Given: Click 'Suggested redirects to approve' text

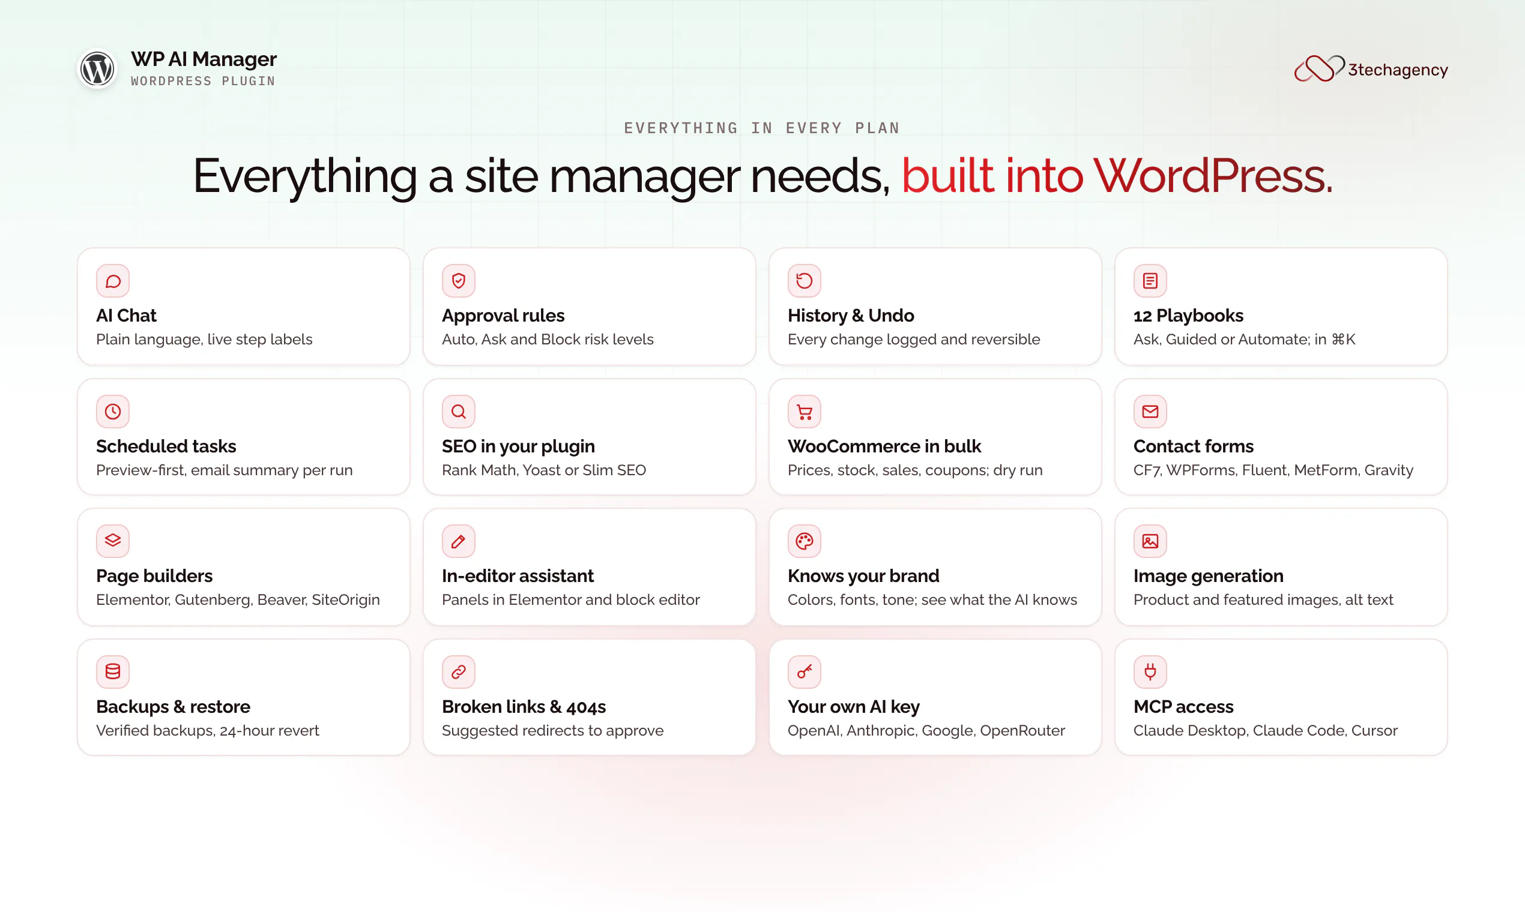Looking at the screenshot, I should [553, 731].
